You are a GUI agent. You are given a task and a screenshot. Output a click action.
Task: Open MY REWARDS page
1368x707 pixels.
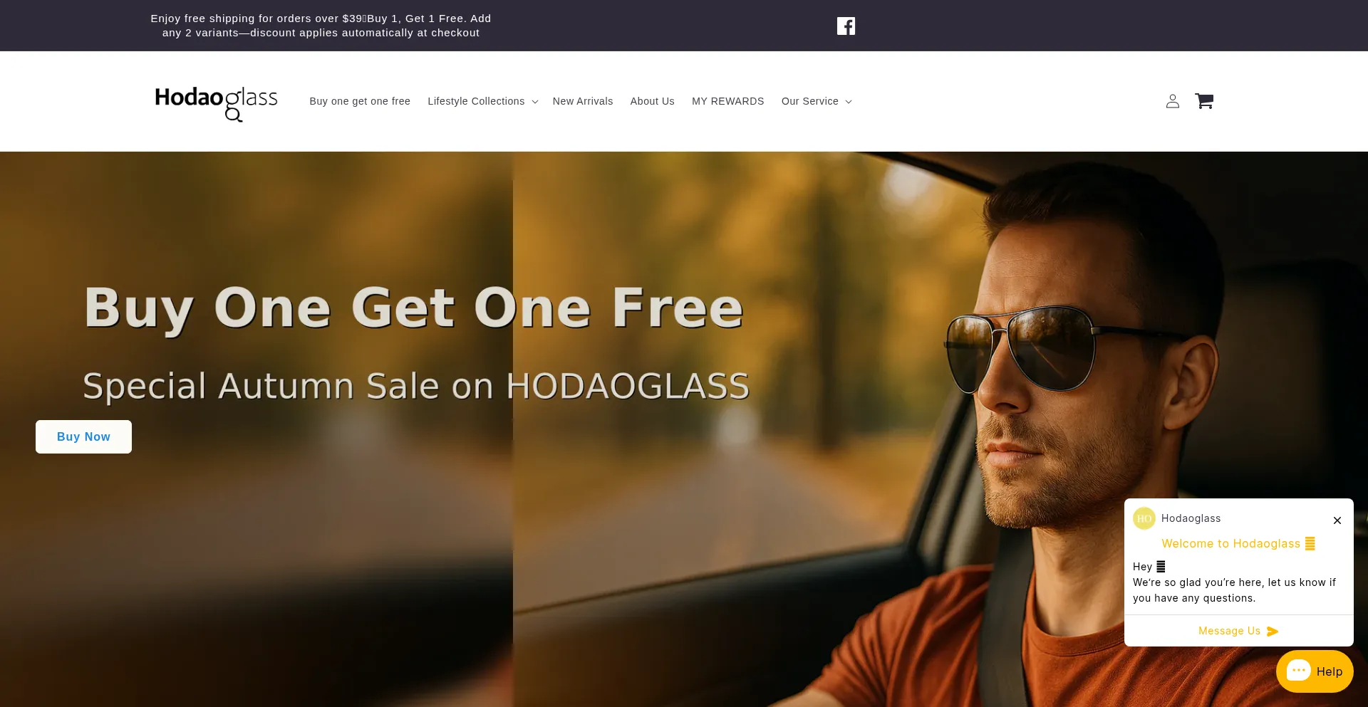[x=728, y=101]
